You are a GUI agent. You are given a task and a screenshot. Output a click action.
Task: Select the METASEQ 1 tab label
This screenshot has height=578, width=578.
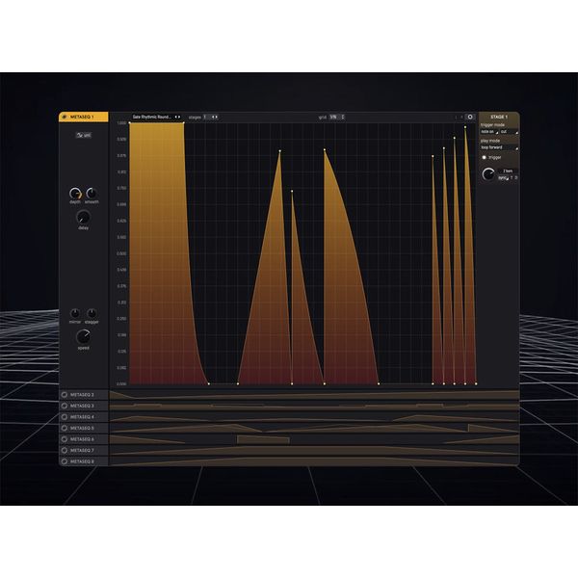coord(82,117)
